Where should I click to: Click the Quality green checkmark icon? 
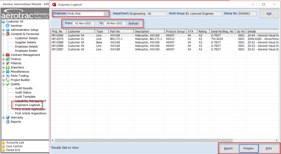click(x=7, y=84)
